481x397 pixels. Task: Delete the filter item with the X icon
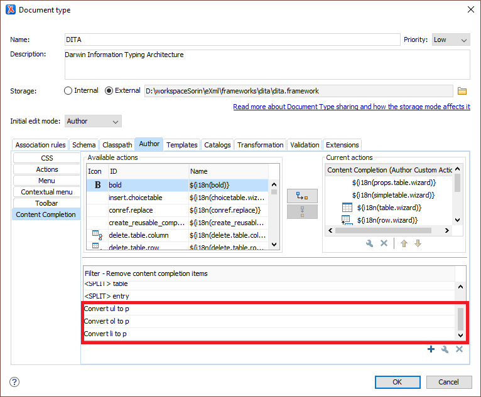[459, 349]
